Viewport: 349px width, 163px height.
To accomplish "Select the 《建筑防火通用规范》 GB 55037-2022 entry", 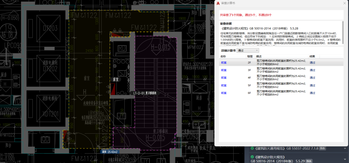I will 286,148.
